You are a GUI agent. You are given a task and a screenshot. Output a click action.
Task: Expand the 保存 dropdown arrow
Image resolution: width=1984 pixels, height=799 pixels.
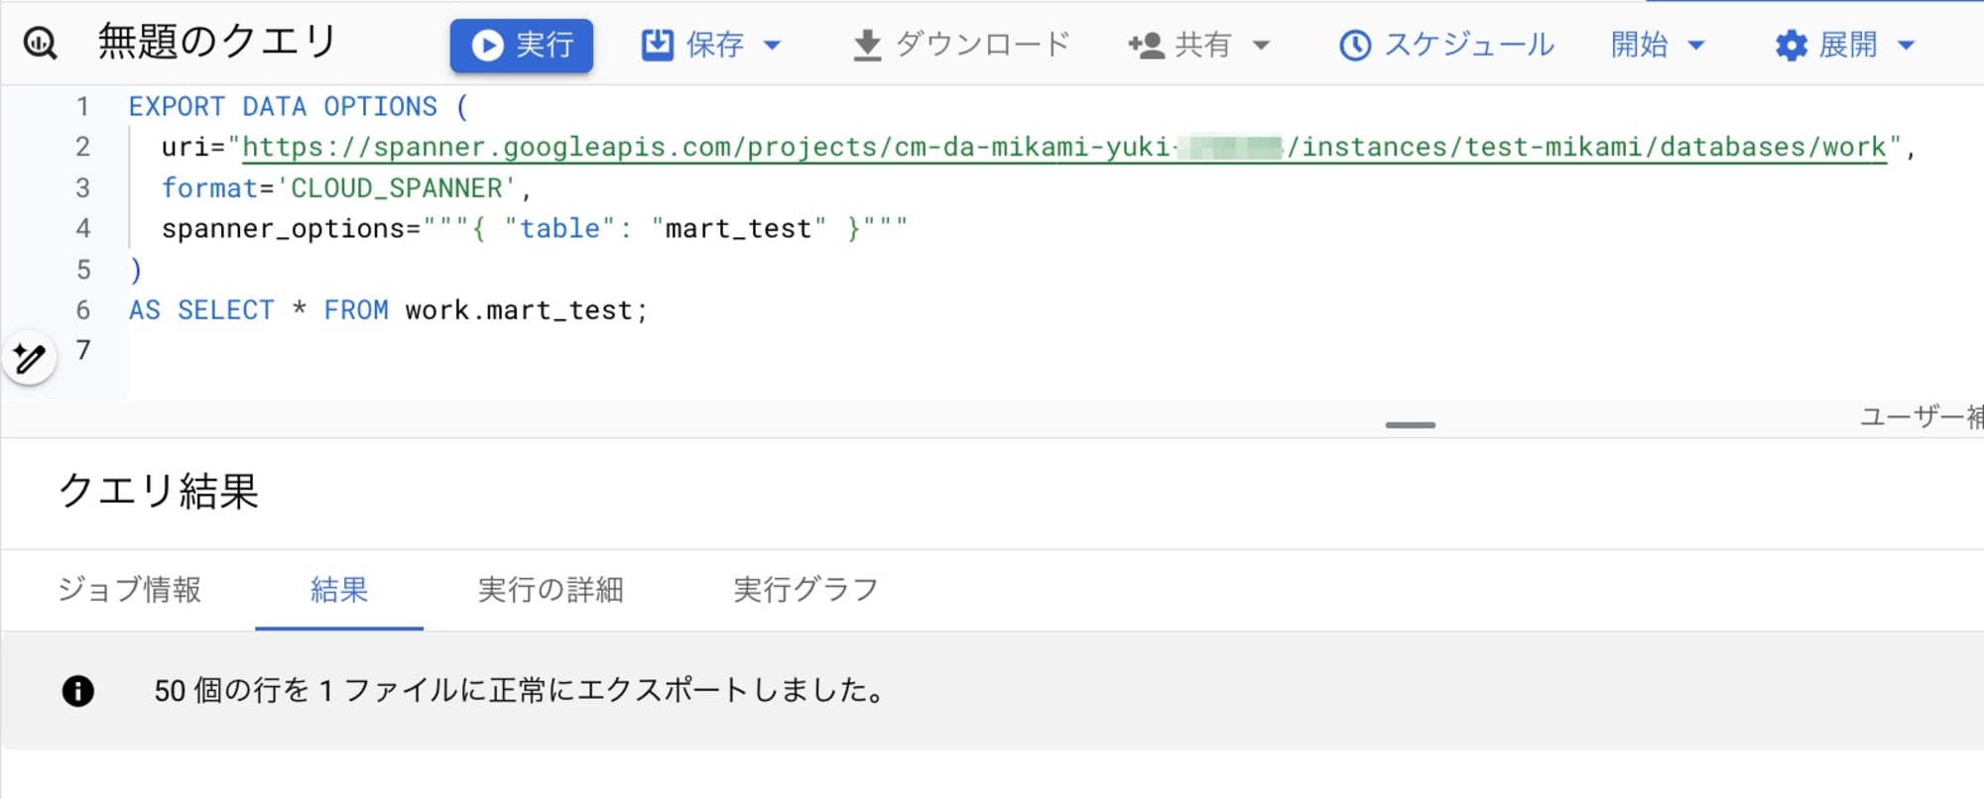(773, 45)
